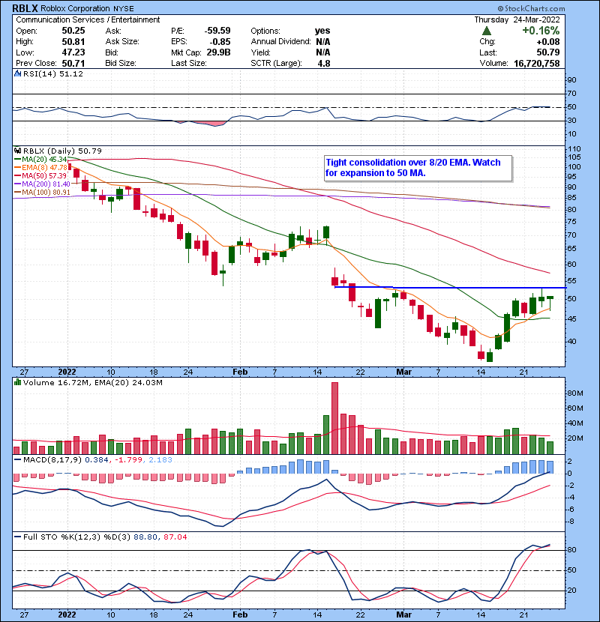Click the EMA(8) 47.78 legend entry
Screen dimensions: 600x622
click(41, 168)
